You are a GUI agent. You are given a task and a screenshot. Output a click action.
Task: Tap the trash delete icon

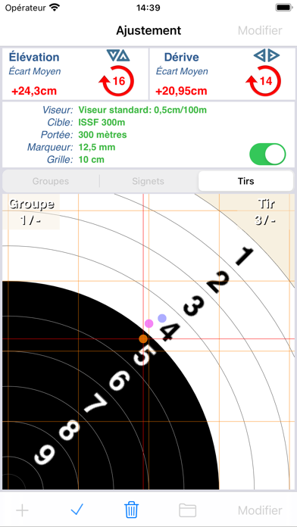(x=132, y=510)
